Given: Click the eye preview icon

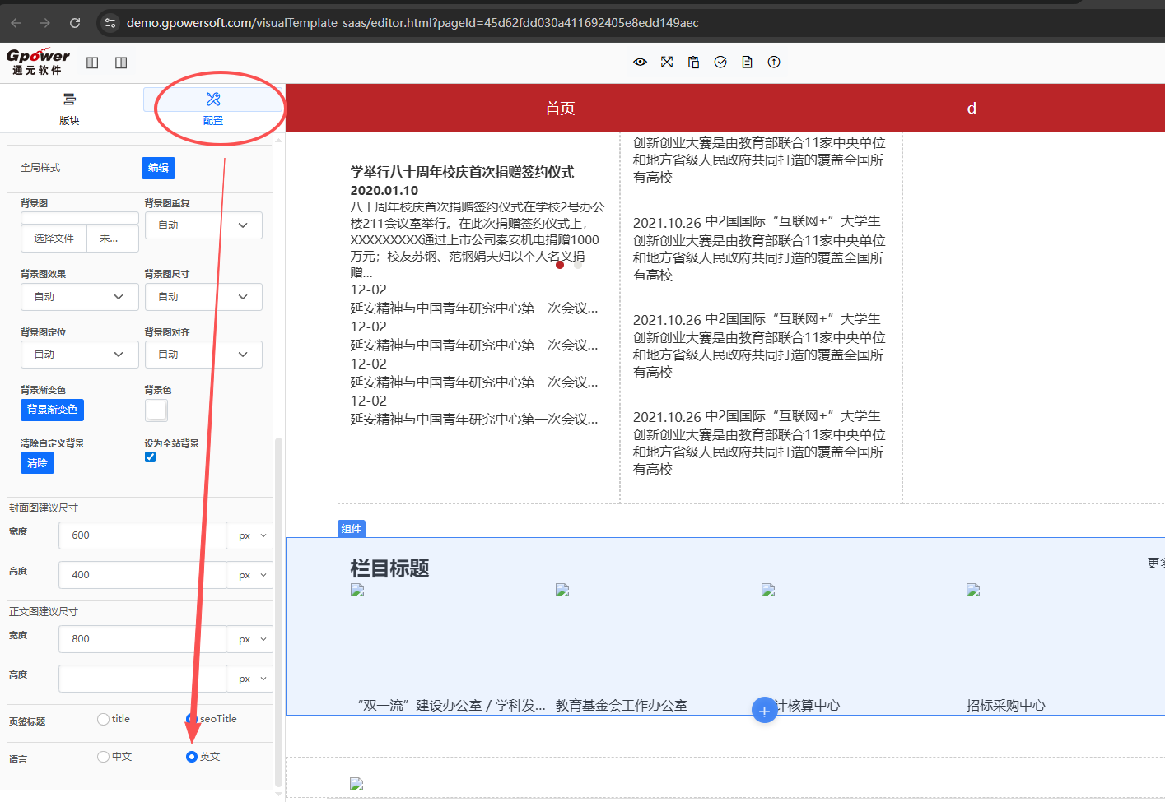Looking at the screenshot, I should (x=640, y=63).
